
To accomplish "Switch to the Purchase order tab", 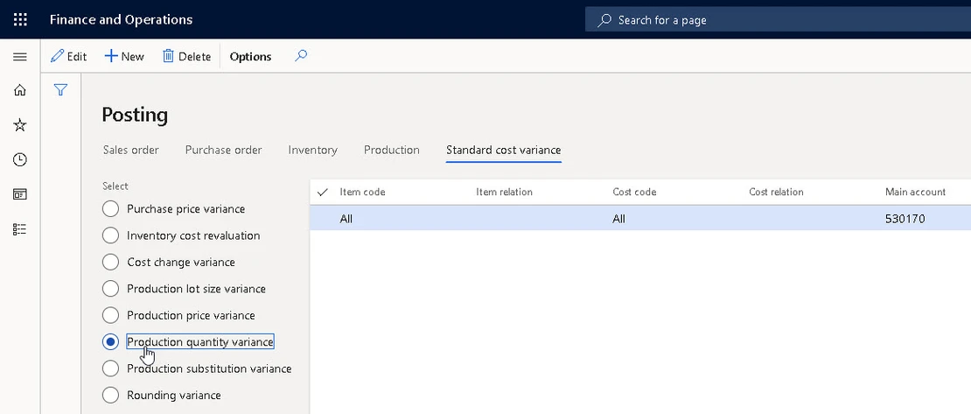I will [x=224, y=150].
